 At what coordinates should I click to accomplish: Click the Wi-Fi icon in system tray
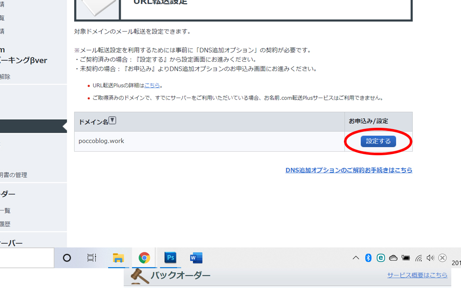418,258
